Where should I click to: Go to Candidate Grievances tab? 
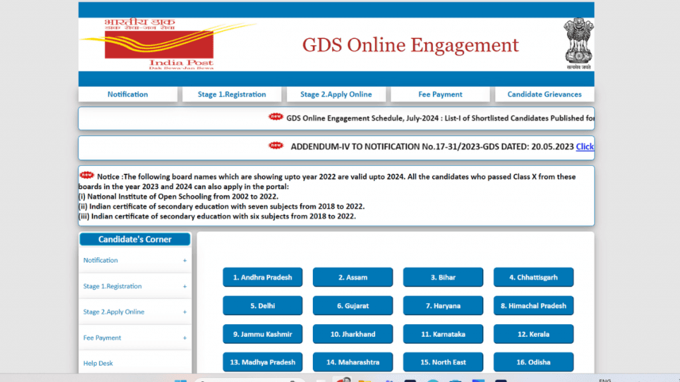click(544, 94)
